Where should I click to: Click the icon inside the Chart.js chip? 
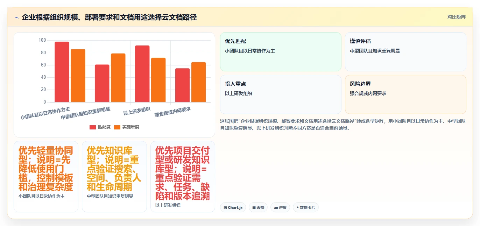click(225, 208)
